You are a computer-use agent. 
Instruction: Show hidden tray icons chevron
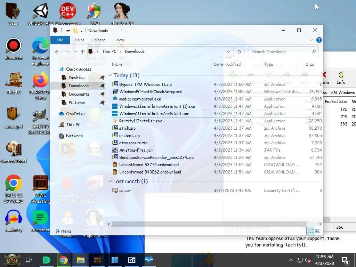click(x=291, y=260)
